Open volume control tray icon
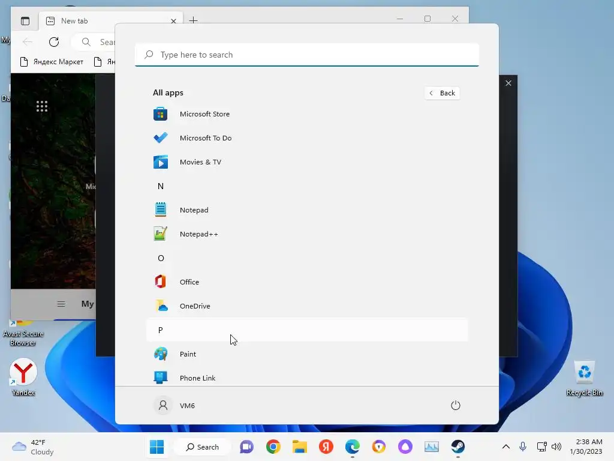The height and width of the screenshot is (461, 614). pyautogui.click(x=556, y=447)
